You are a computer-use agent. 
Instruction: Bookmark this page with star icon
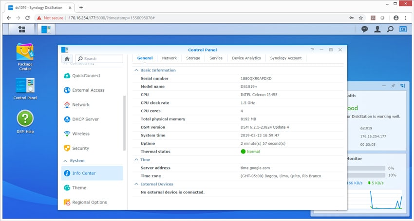360,18
